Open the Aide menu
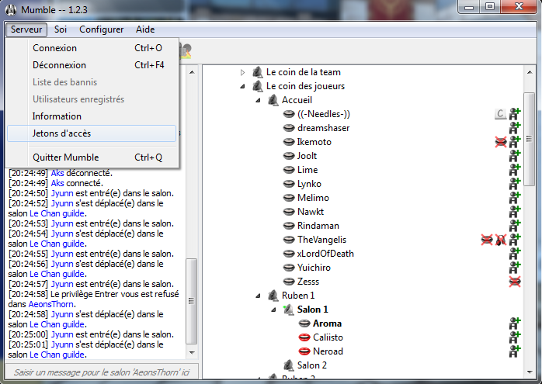This screenshot has width=542, height=384. tap(145, 29)
